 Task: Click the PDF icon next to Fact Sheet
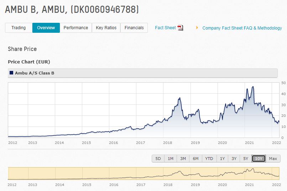pyautogui.click(x=180, y=28)
